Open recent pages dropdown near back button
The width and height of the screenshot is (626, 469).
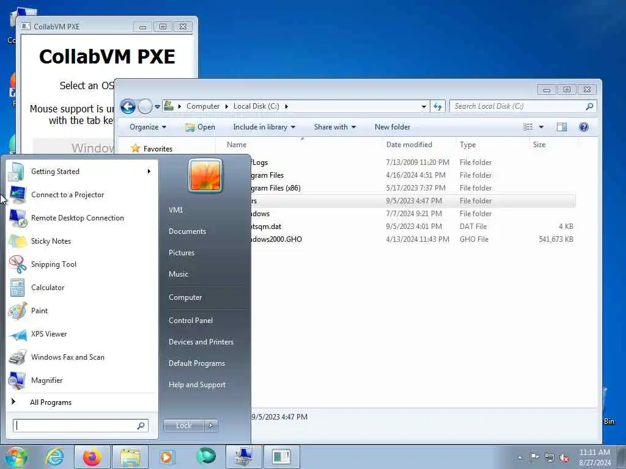click(157, 106)
